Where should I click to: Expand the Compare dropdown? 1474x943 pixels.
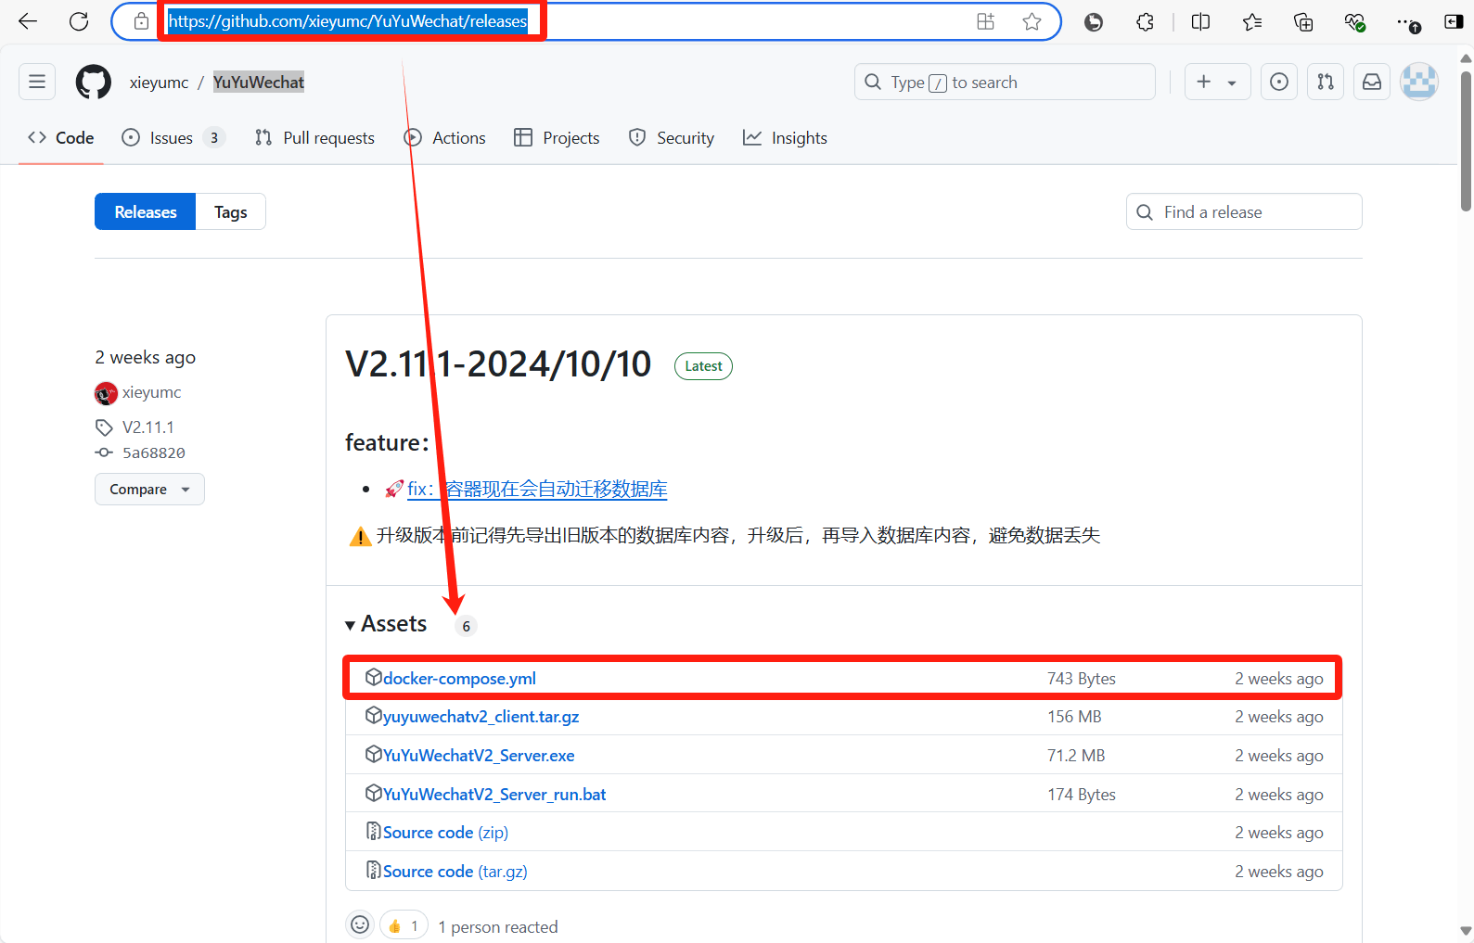click(149, 489)
